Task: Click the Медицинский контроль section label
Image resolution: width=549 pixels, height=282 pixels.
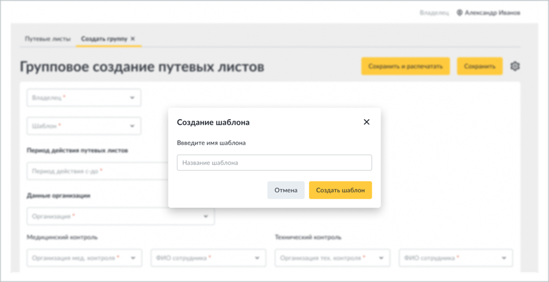Action: [x=62, y=237]
